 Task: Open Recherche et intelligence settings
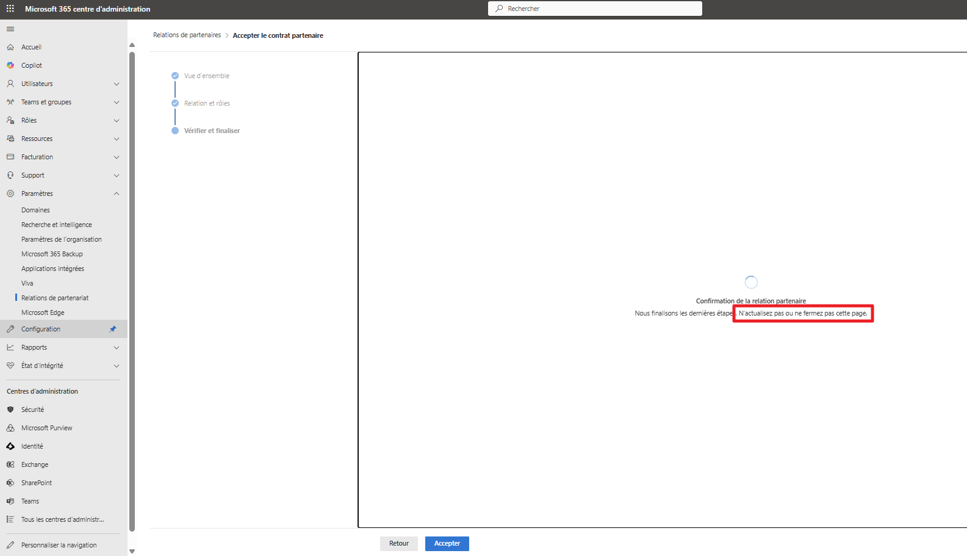(x=57, y=225)
